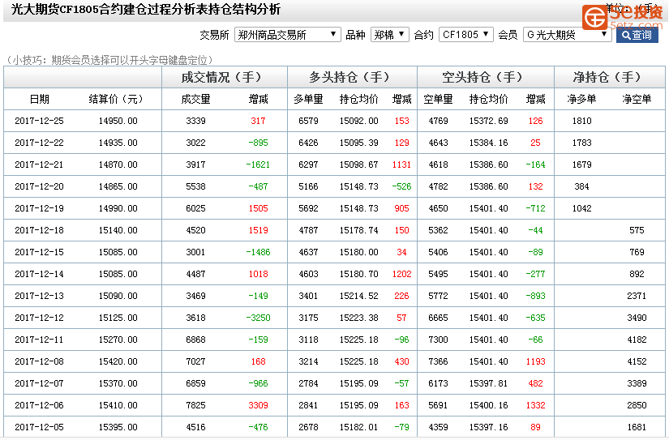Click settlement price 14950.00

pos(118,121)
